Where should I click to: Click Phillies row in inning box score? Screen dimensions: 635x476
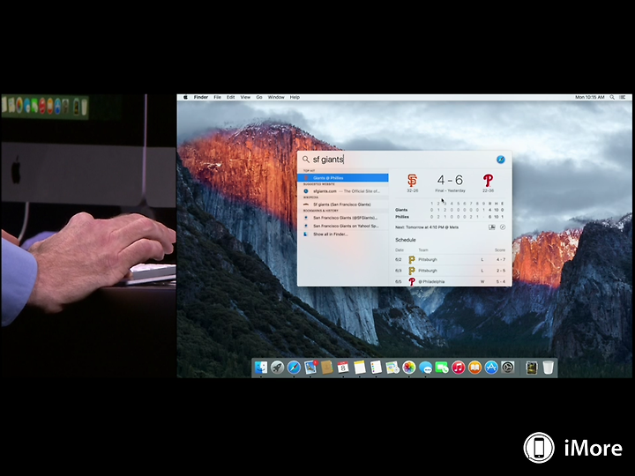(x=450, y=217)
